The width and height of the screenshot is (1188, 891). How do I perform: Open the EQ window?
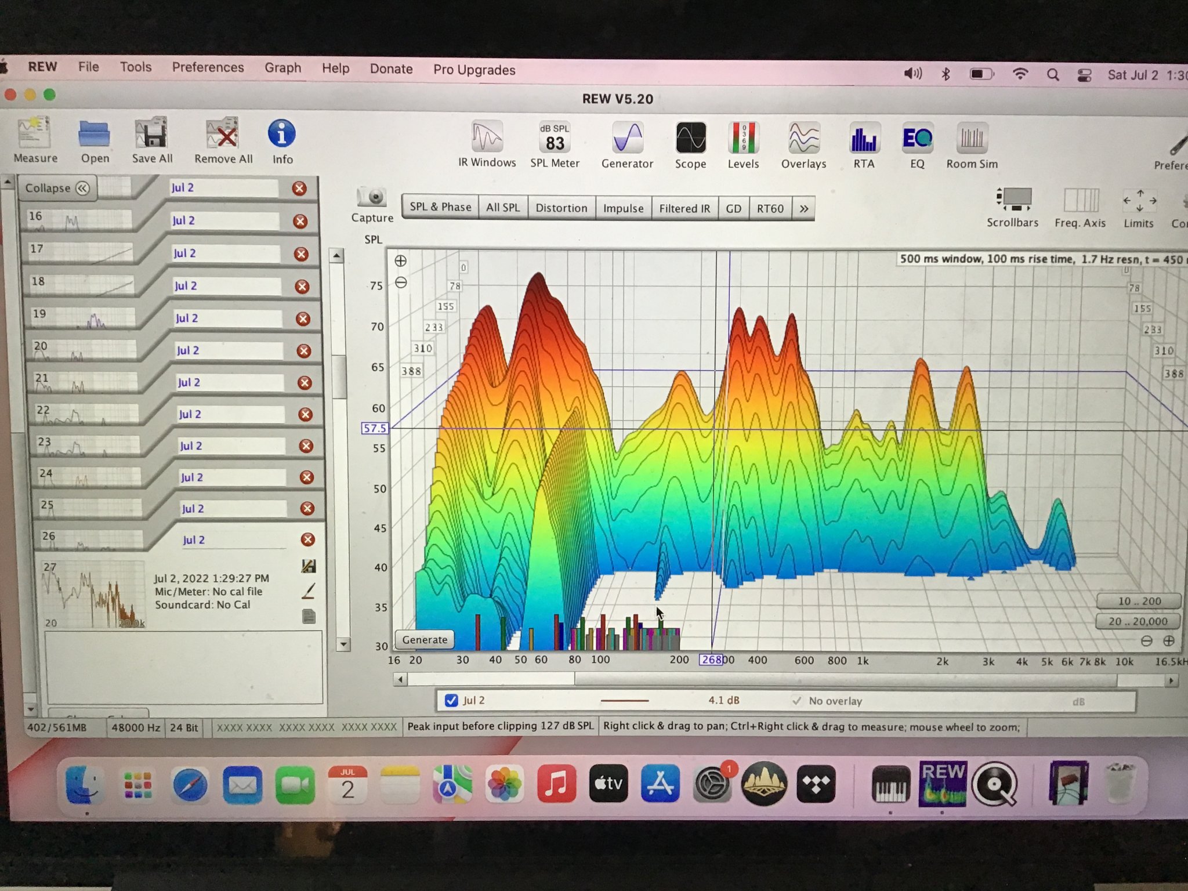pos(917,146)
